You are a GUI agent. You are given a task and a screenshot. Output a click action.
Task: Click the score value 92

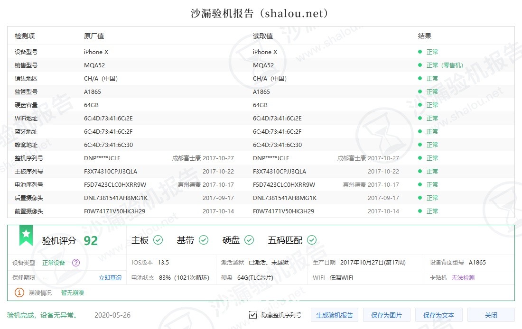click(x=91, y=240)
